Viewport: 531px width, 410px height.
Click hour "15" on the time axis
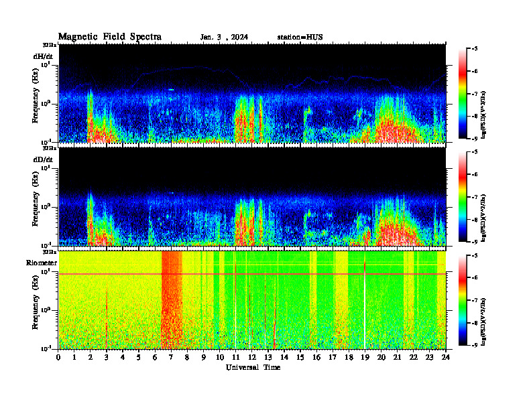[300, 357]
